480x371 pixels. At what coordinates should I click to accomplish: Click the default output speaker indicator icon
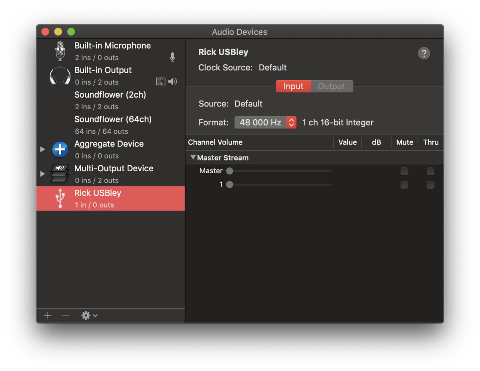[x=172, y=82]
